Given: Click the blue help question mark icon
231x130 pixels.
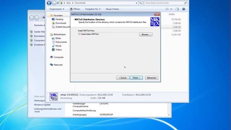Looking at the screenshot, I should (184, 9).
